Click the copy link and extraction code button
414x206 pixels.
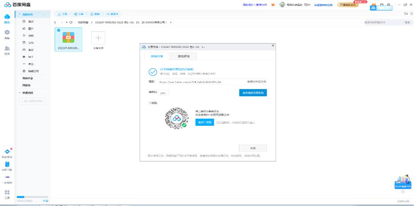253,93
